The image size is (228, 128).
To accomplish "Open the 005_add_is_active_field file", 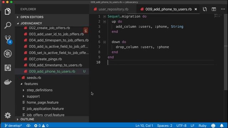I will point(52,47).
